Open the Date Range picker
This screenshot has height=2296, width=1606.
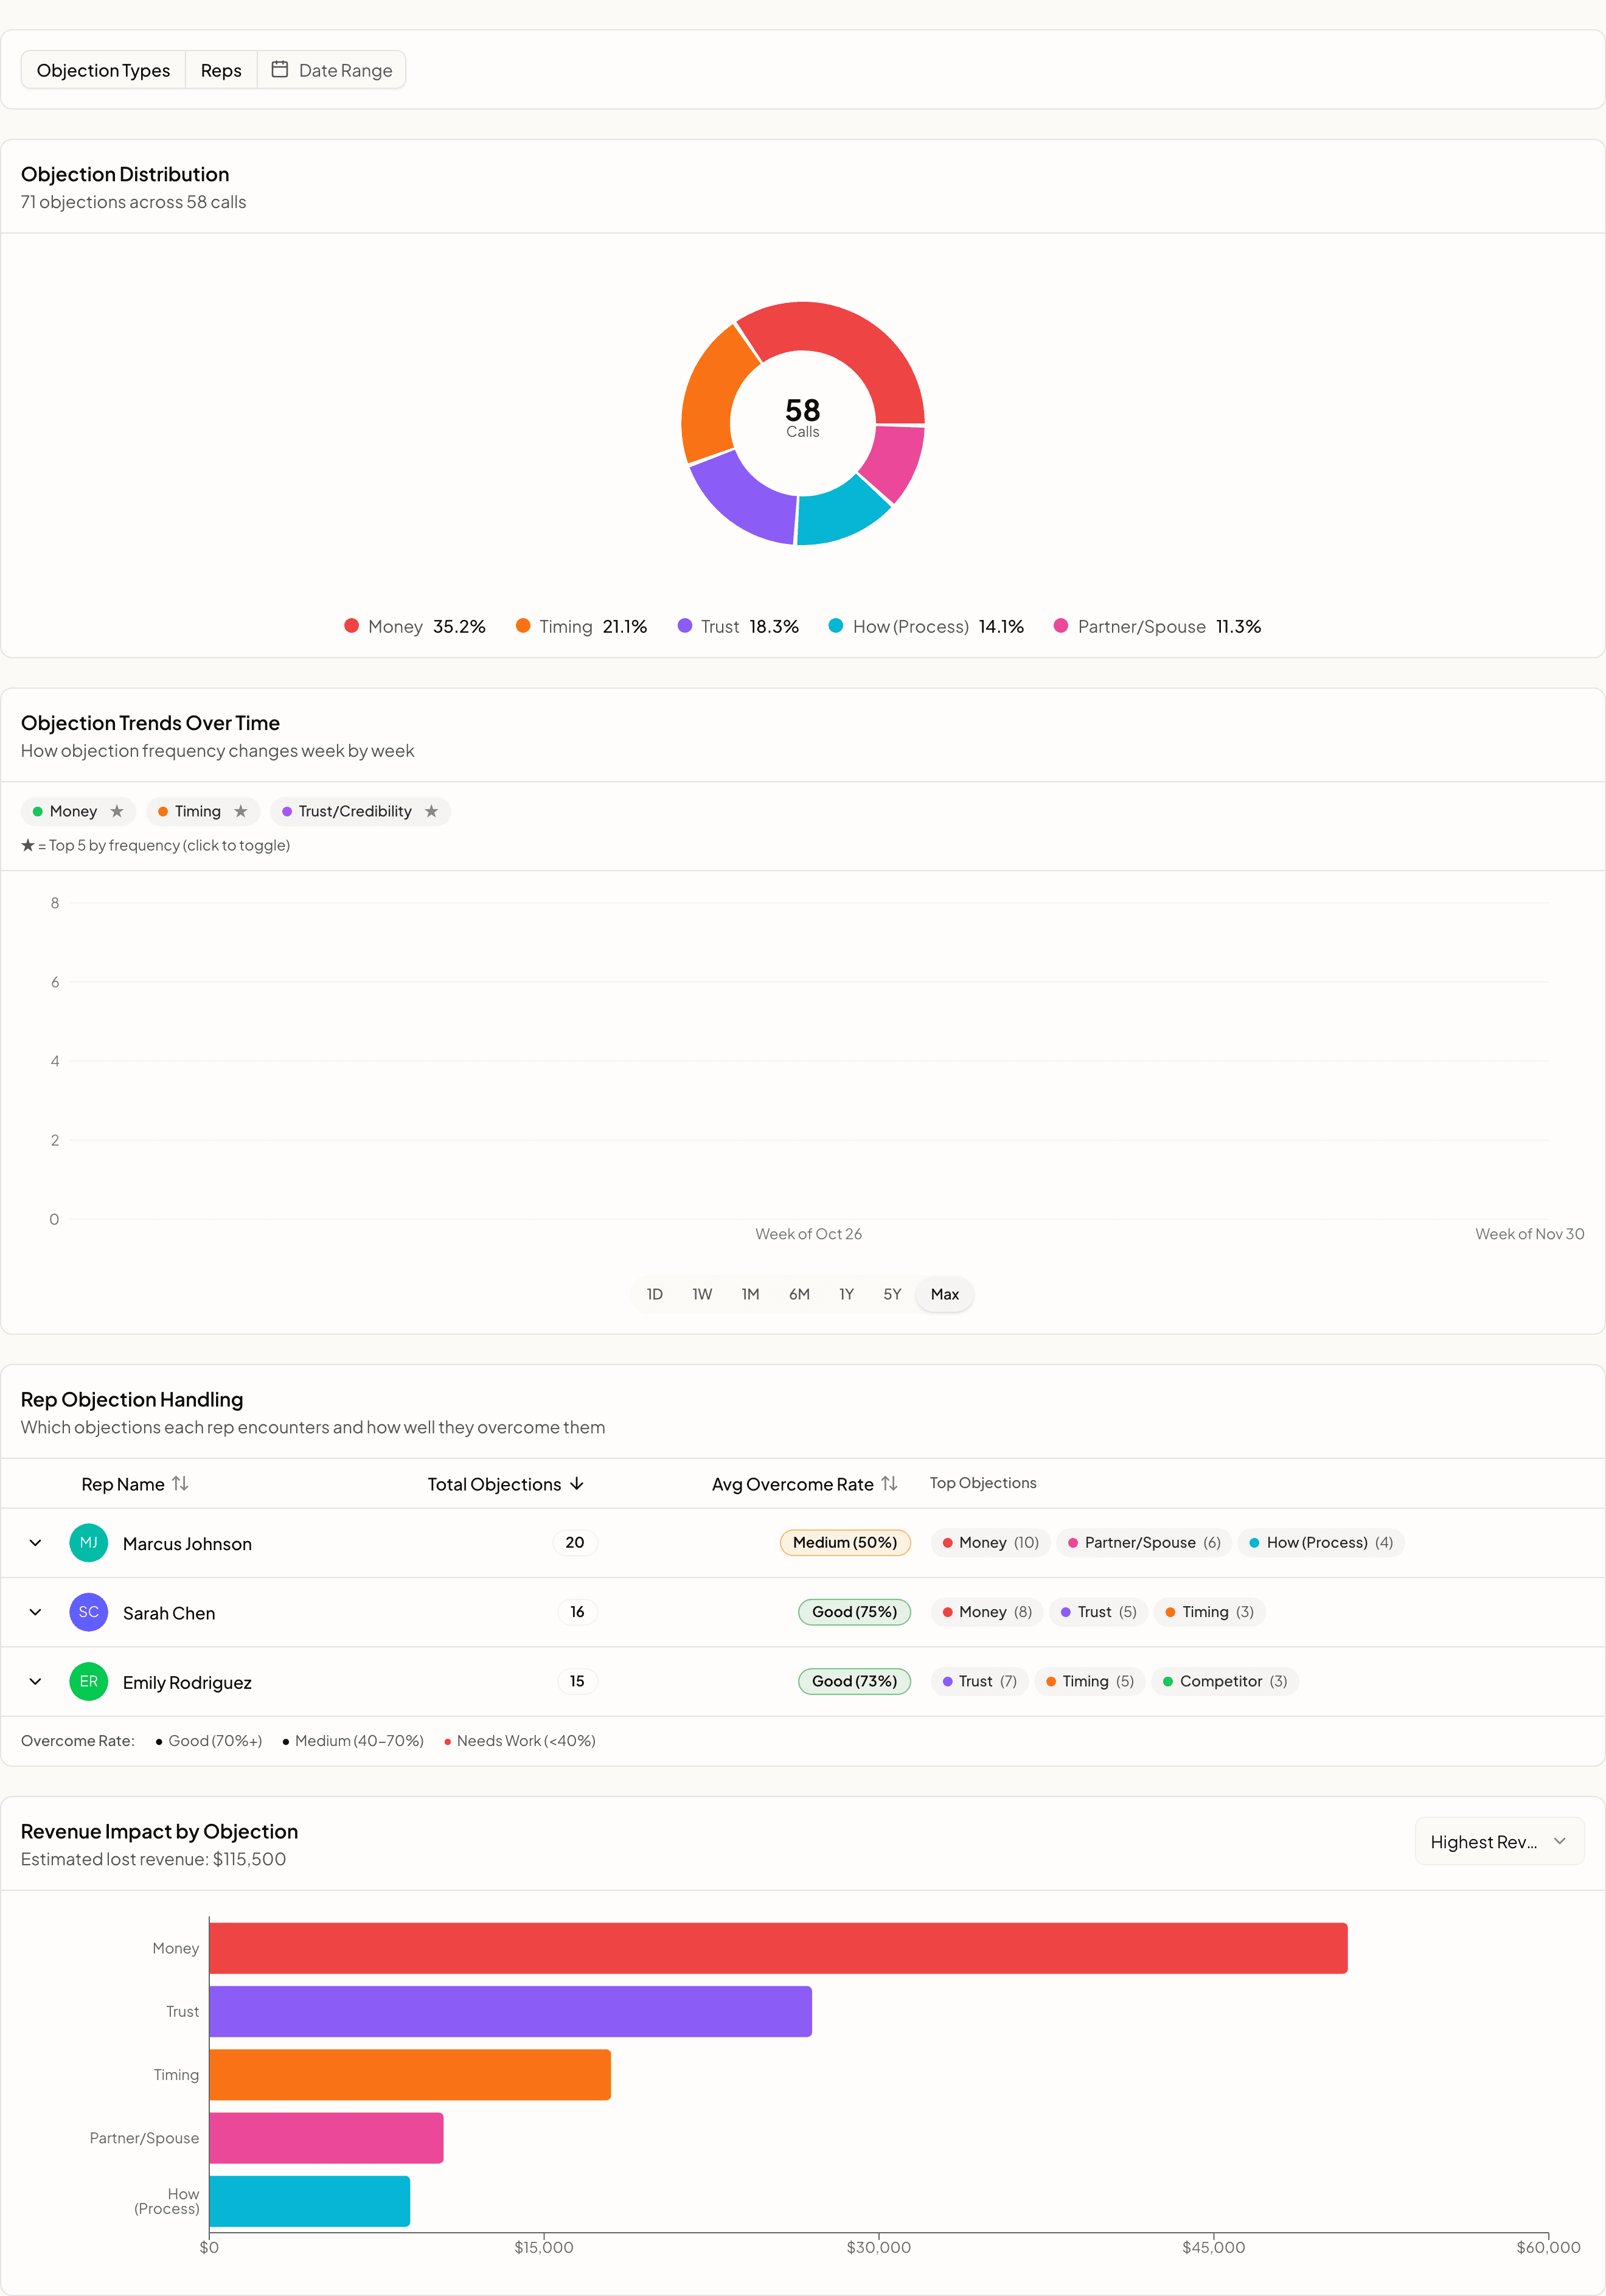coord(332,70)
